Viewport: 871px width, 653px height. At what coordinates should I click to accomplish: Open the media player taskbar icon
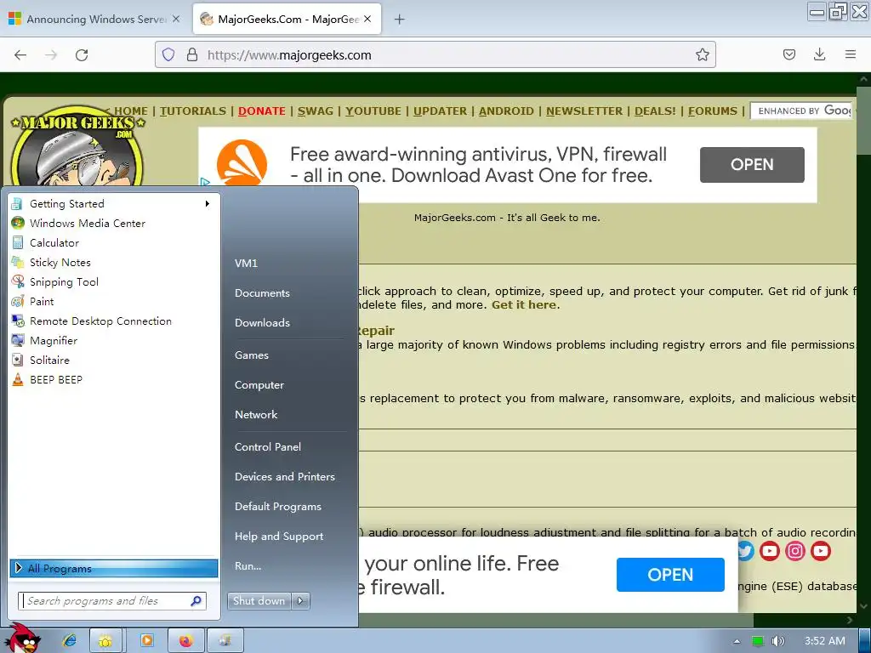[147, 641]
